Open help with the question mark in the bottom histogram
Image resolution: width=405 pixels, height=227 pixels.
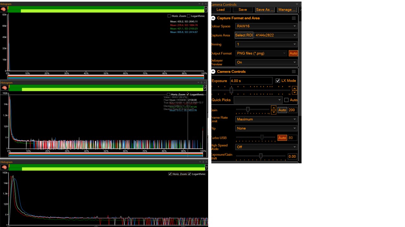tap(206, 167)
